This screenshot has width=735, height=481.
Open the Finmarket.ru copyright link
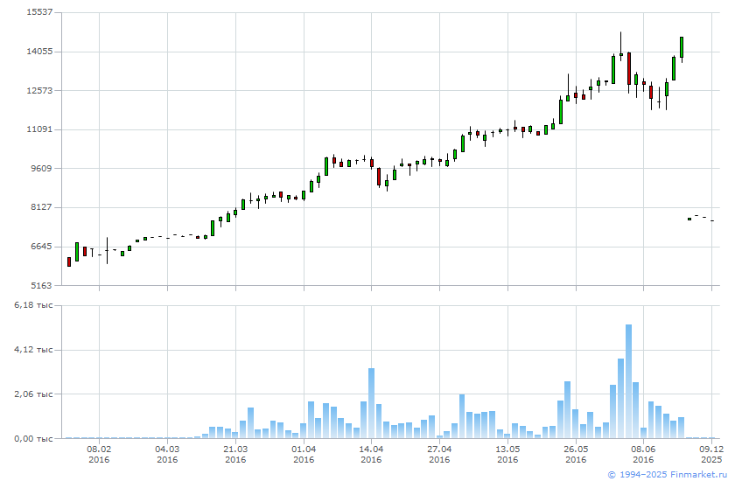(x=671, y=474)
